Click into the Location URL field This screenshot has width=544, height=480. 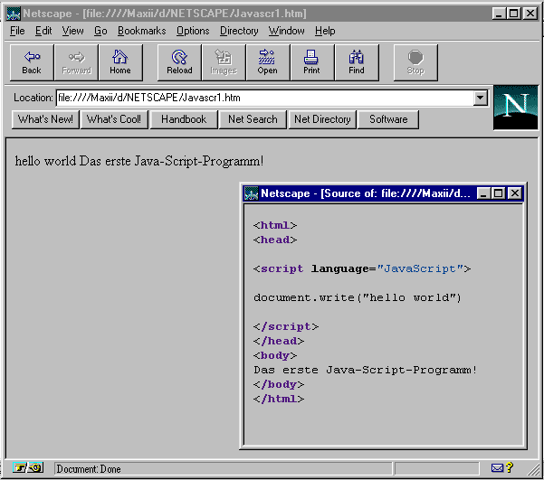click(x=264, y=98)
